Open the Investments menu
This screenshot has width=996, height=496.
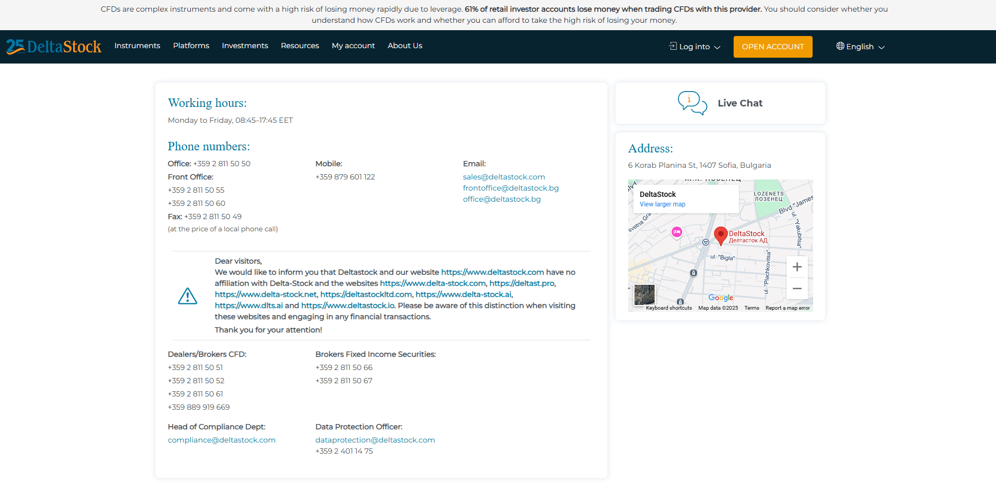(245, 46)
